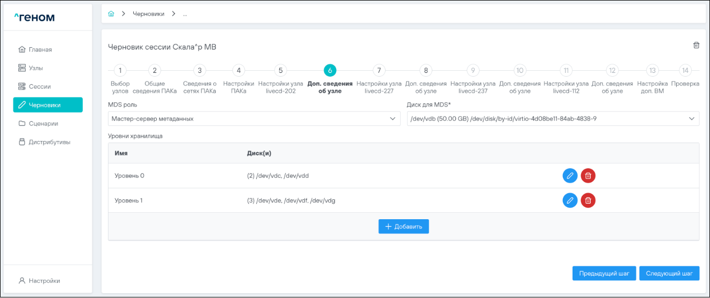Viewport: 710px width, 298px height.
Task: Edit Уровень 1 storage tier
Action: pyautogui.click(x=570, y=200)
